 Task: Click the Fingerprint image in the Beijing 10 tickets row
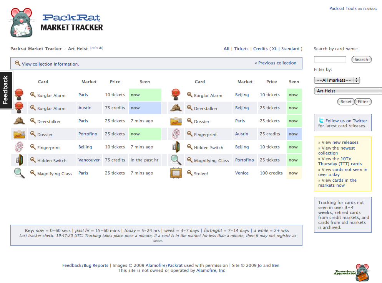(x=19, y=147)
